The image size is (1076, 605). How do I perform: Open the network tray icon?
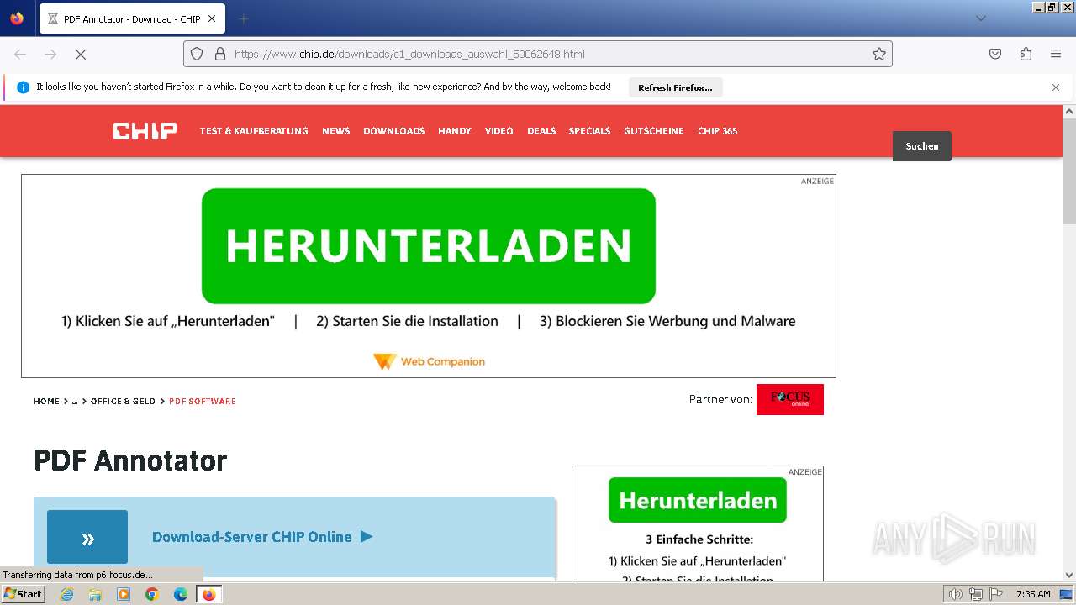pos(976,594)
